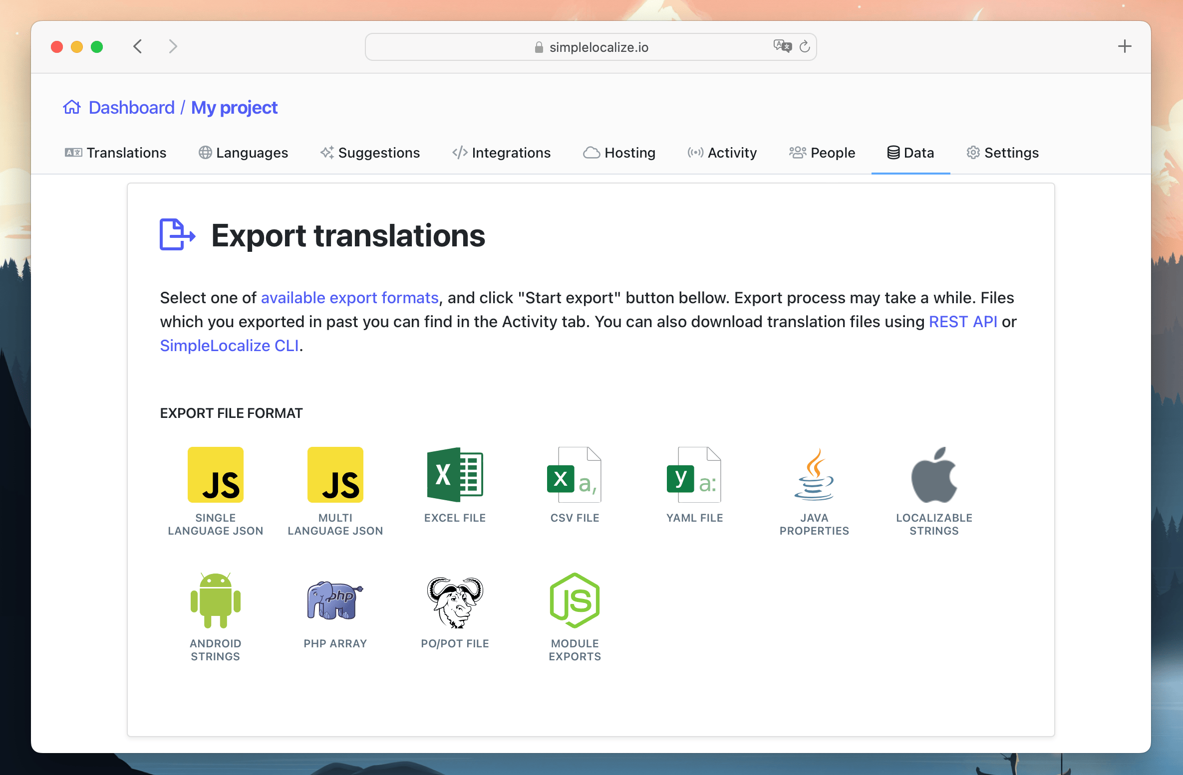Select the CSV file format icon

(x=575, y=474)
